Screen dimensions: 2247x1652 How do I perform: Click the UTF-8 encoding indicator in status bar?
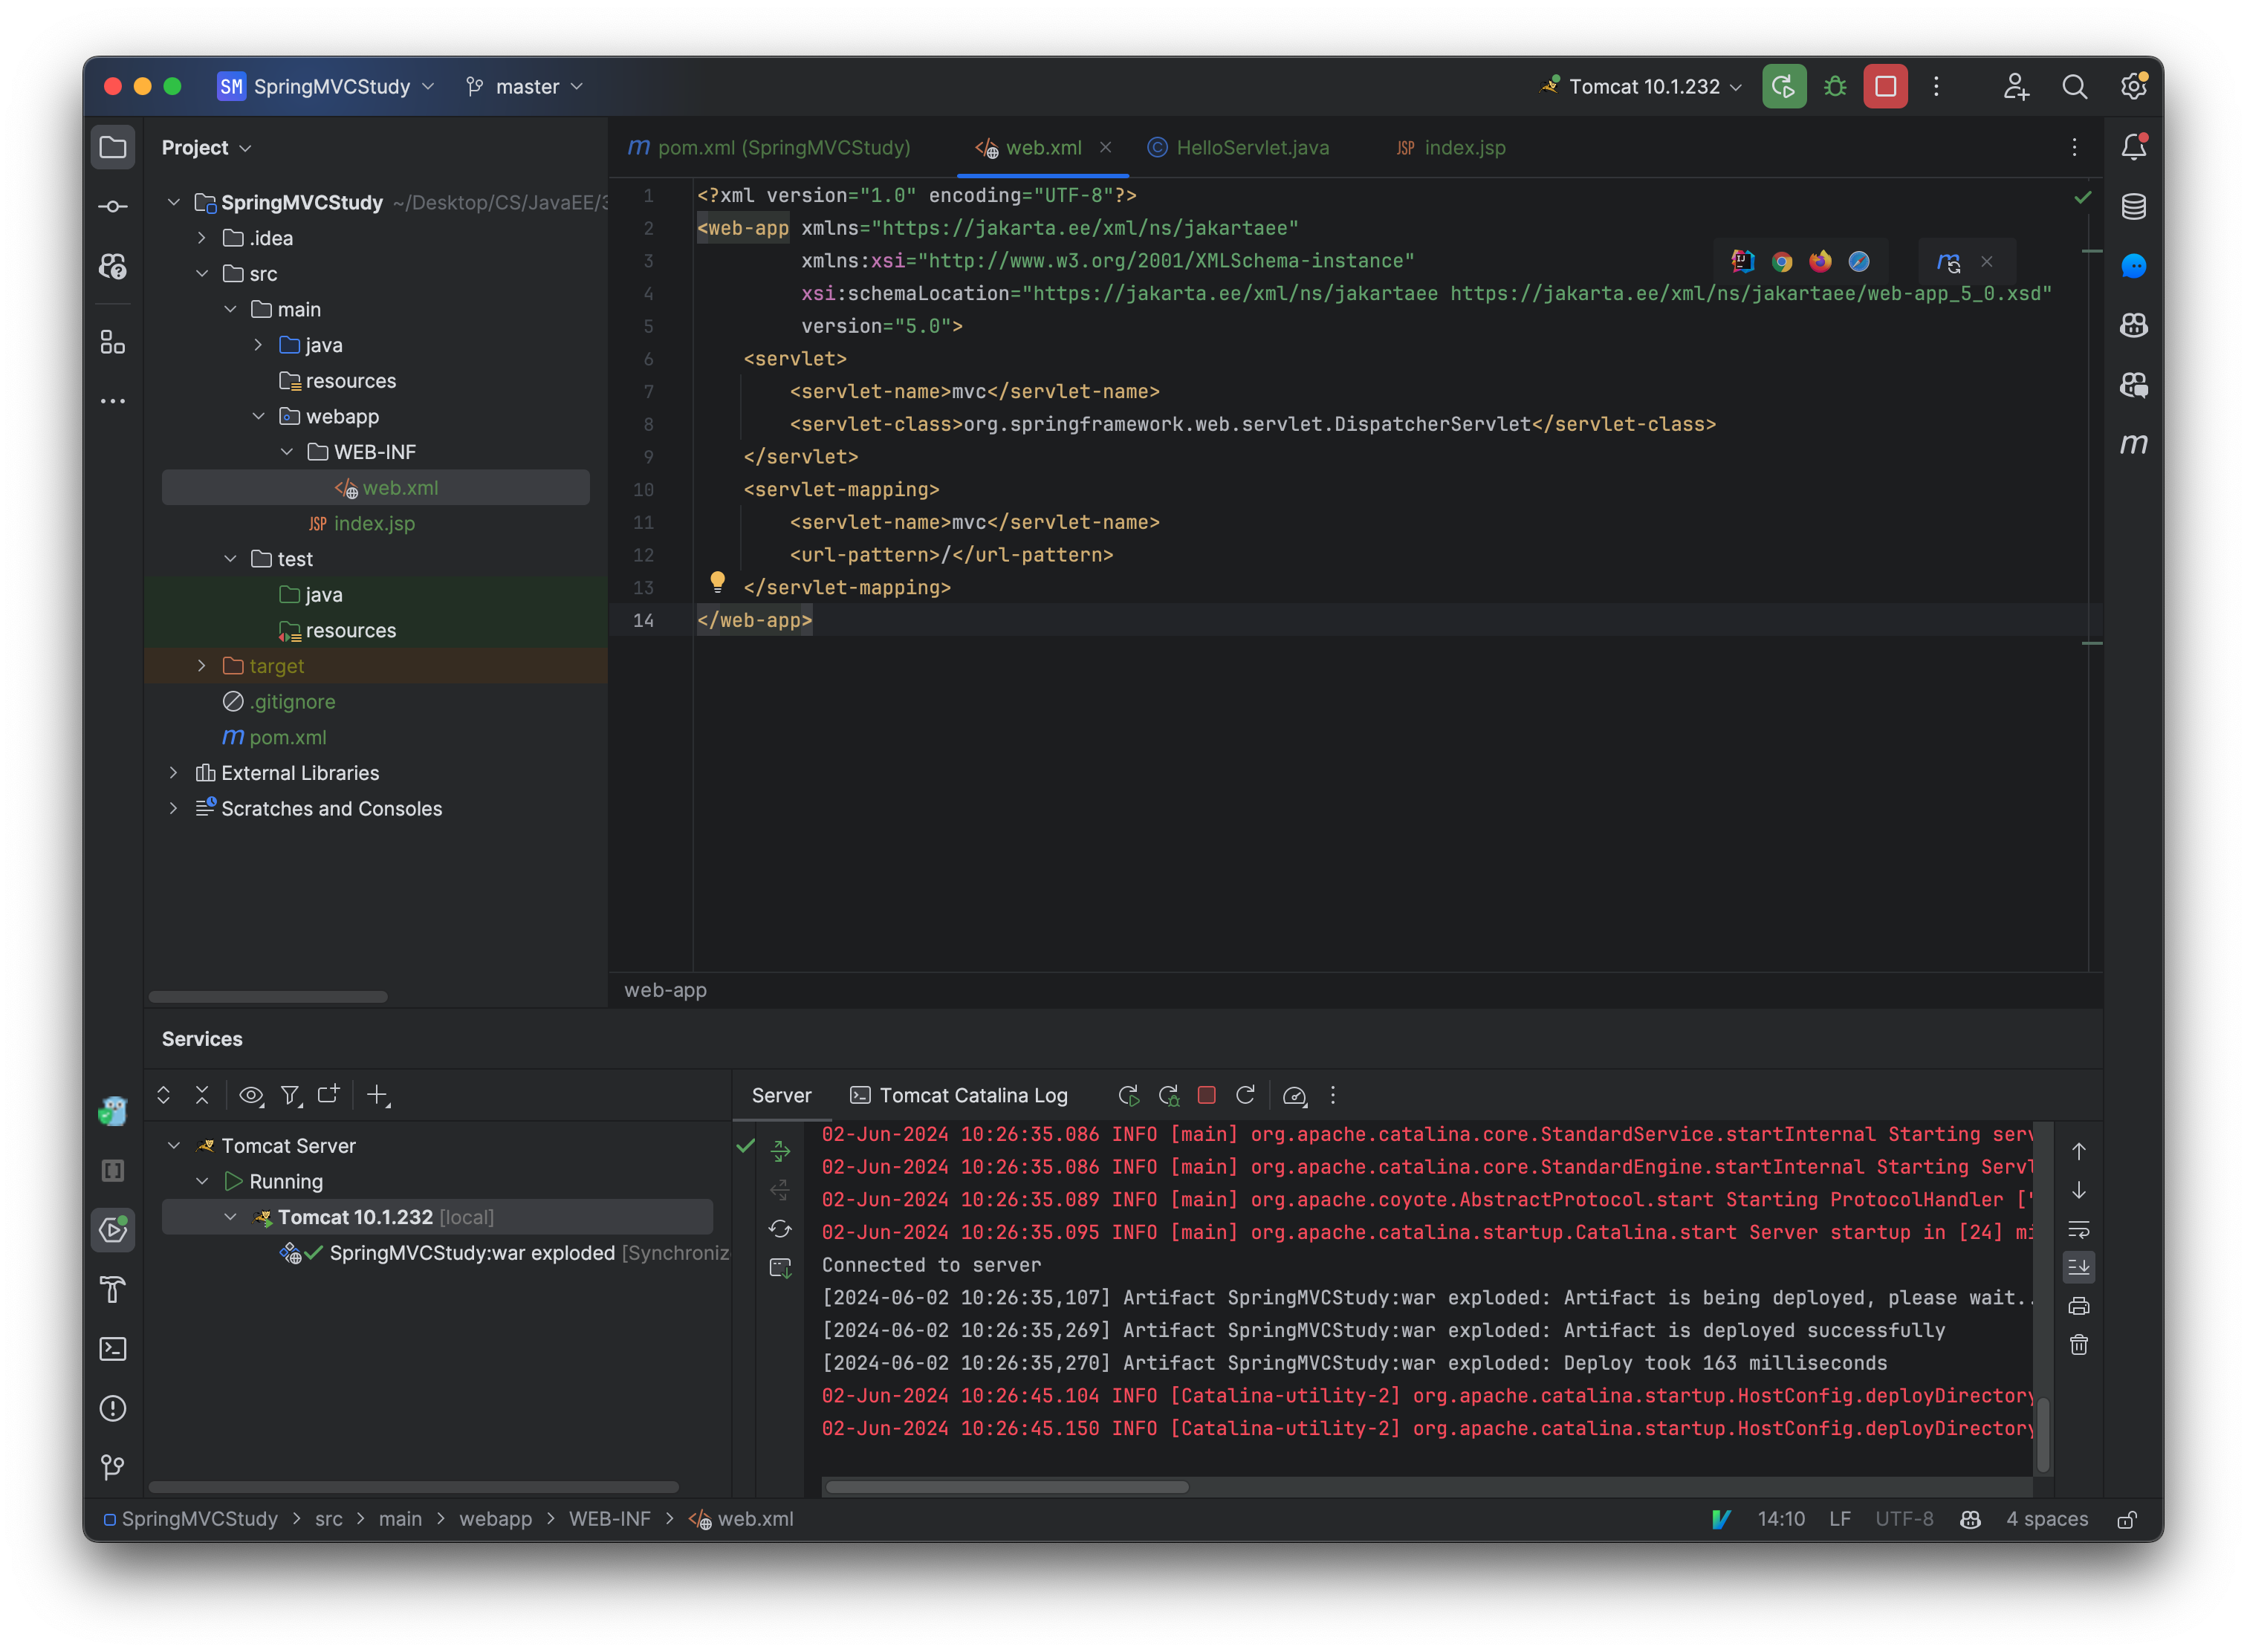coord(1904,1518)
